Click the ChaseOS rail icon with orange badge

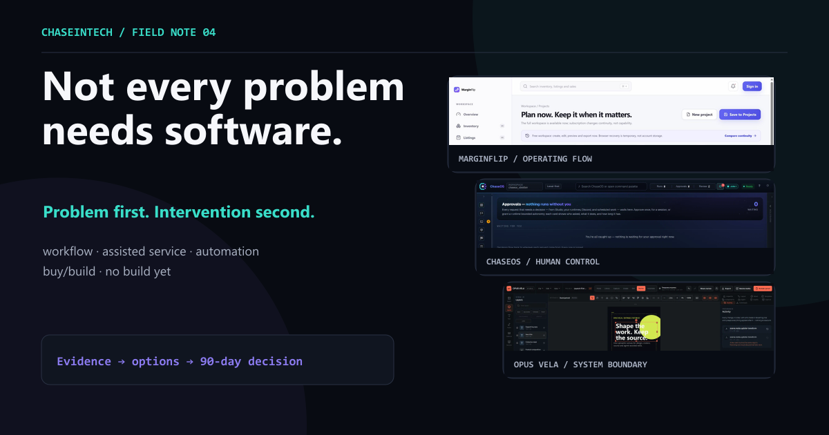pos(482,222)
